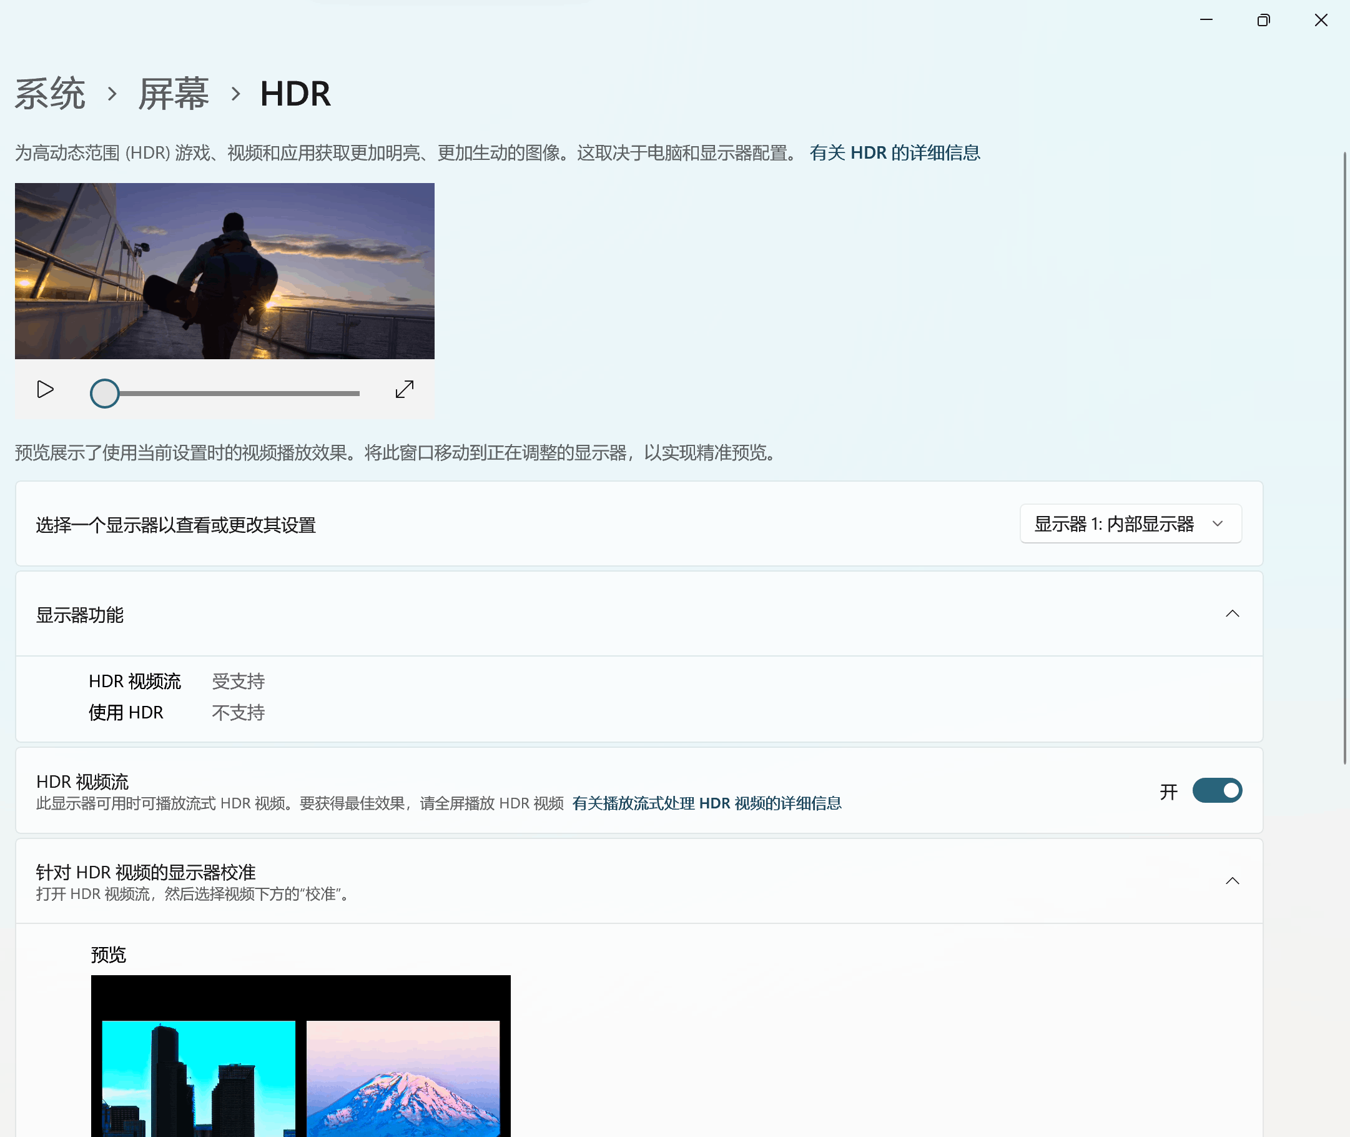This screenshot has width=1350, height=1137.
Task: Click the video seek slider thumb
Action: tap(104, 393)
